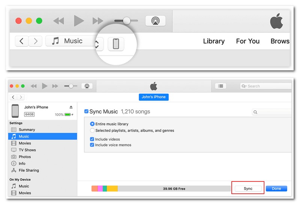Click the 100% battery indicator

64,114
